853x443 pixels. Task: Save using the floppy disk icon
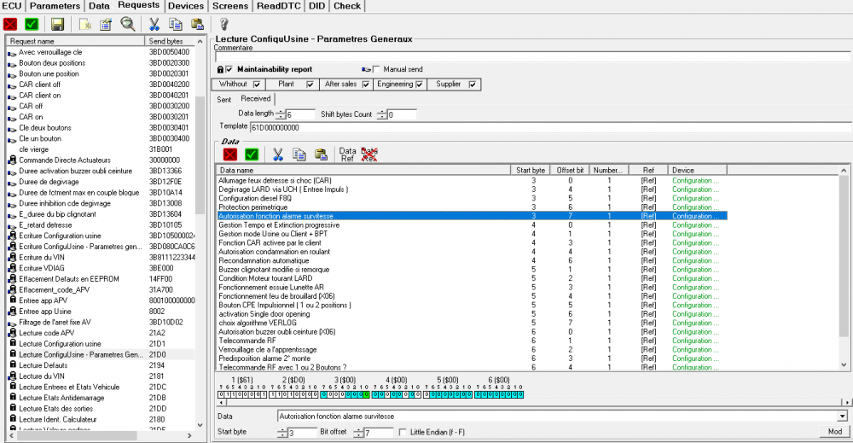(57, 24)
